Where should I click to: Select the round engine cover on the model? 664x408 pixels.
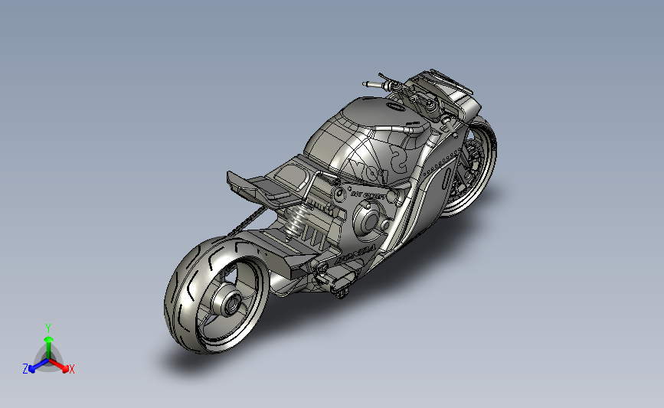(369, 220)
